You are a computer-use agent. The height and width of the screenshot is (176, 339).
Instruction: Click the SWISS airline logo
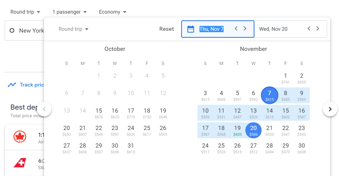(x=20, y=163)
